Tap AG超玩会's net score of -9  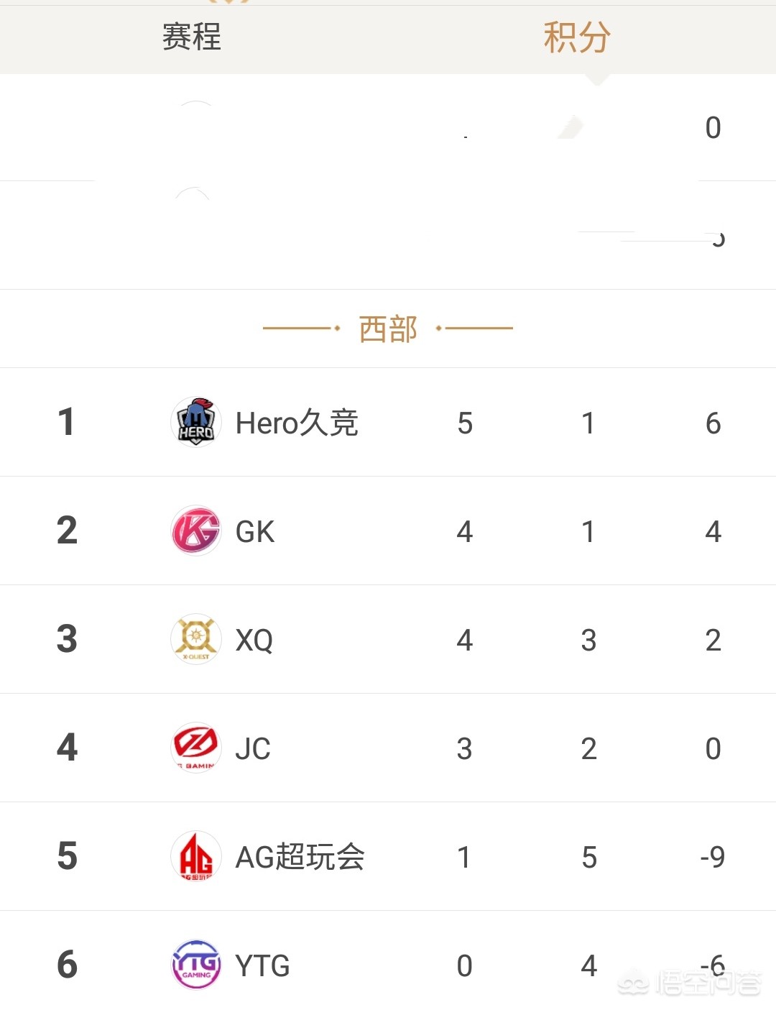712,857
